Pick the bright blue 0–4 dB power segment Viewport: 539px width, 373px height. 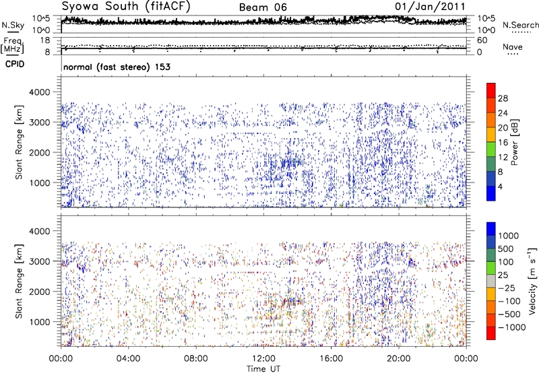click(491, 193)
